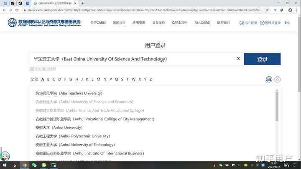
Task: Filter universities by letter Z
Action: click(x=150, y=79)
